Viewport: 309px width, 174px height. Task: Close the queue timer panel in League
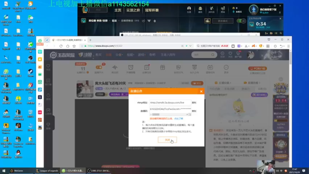coord(280,19)
